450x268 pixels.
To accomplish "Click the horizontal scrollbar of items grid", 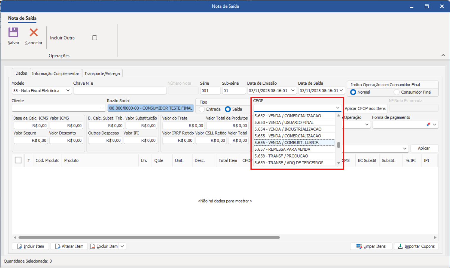I will point(149,237).
